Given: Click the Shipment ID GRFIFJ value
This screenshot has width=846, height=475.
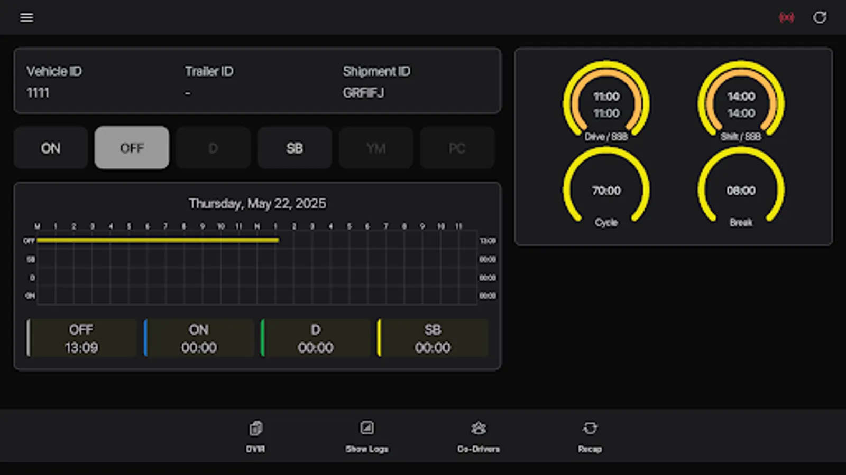Looking at the screenshot, I should point(364,93).
